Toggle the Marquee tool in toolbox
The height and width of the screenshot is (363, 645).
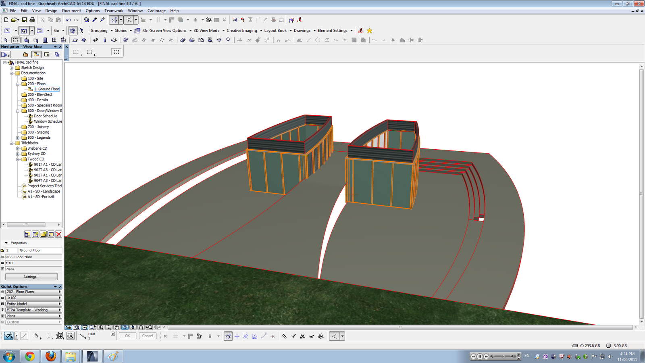tap(16, 40)
